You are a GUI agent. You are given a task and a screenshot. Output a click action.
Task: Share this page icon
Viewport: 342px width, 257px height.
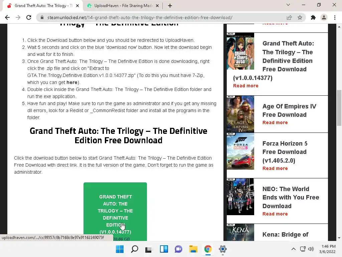(x=289, y=17)
